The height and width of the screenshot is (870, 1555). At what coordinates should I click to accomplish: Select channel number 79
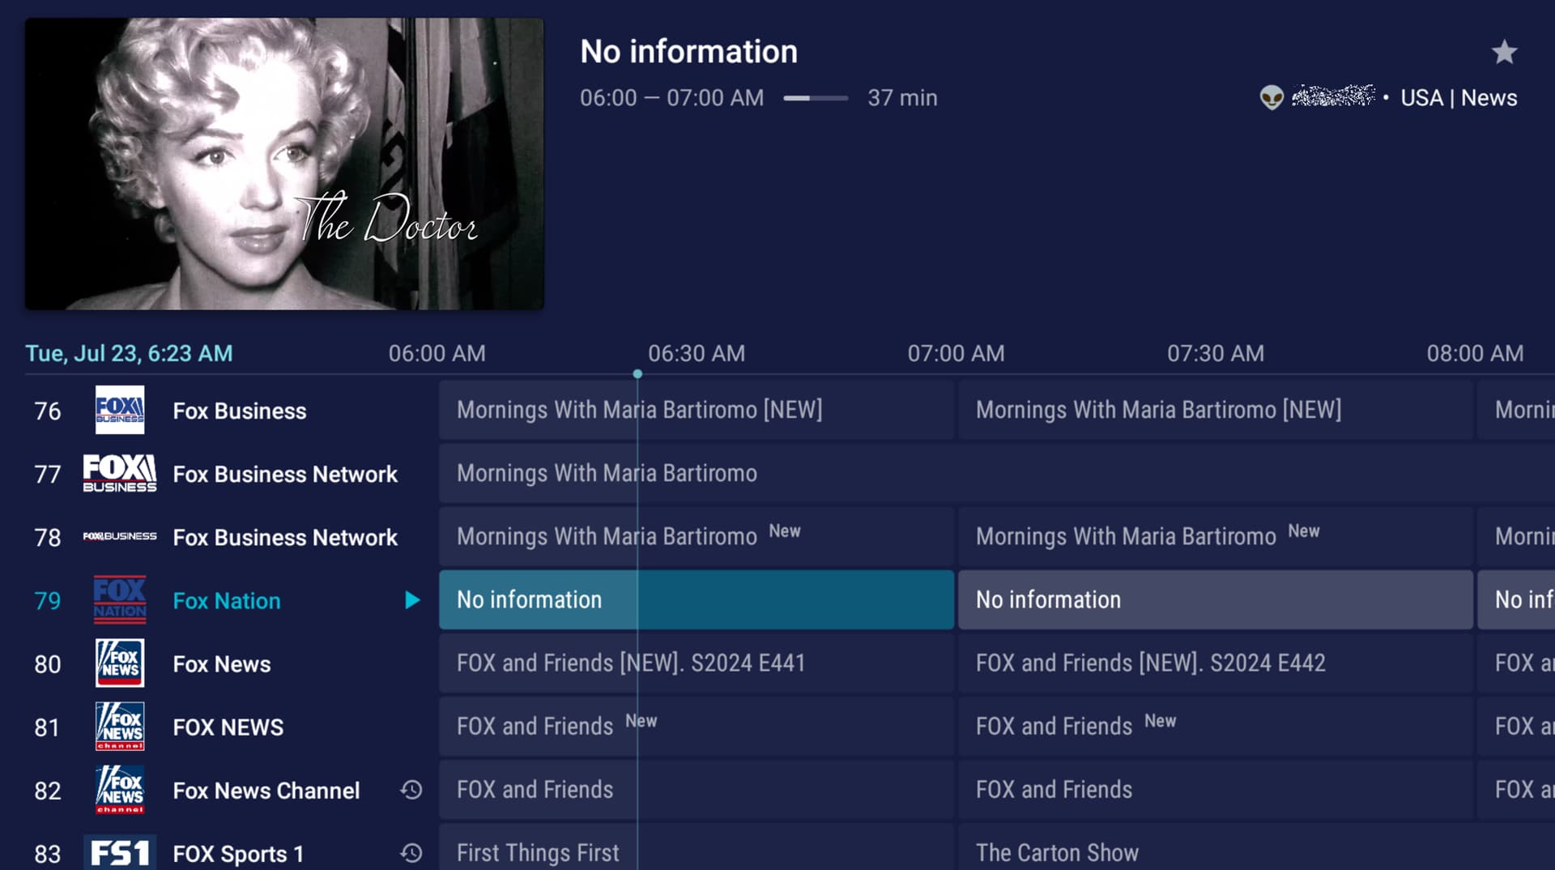[x=48, y=600]
